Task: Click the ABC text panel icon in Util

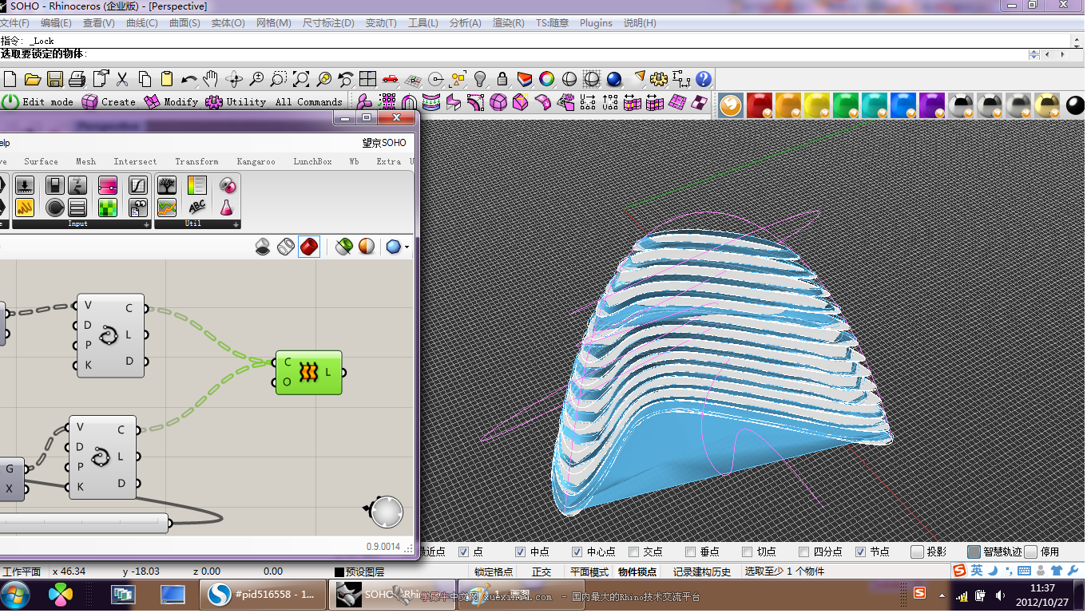Action: tap(196, 208)
